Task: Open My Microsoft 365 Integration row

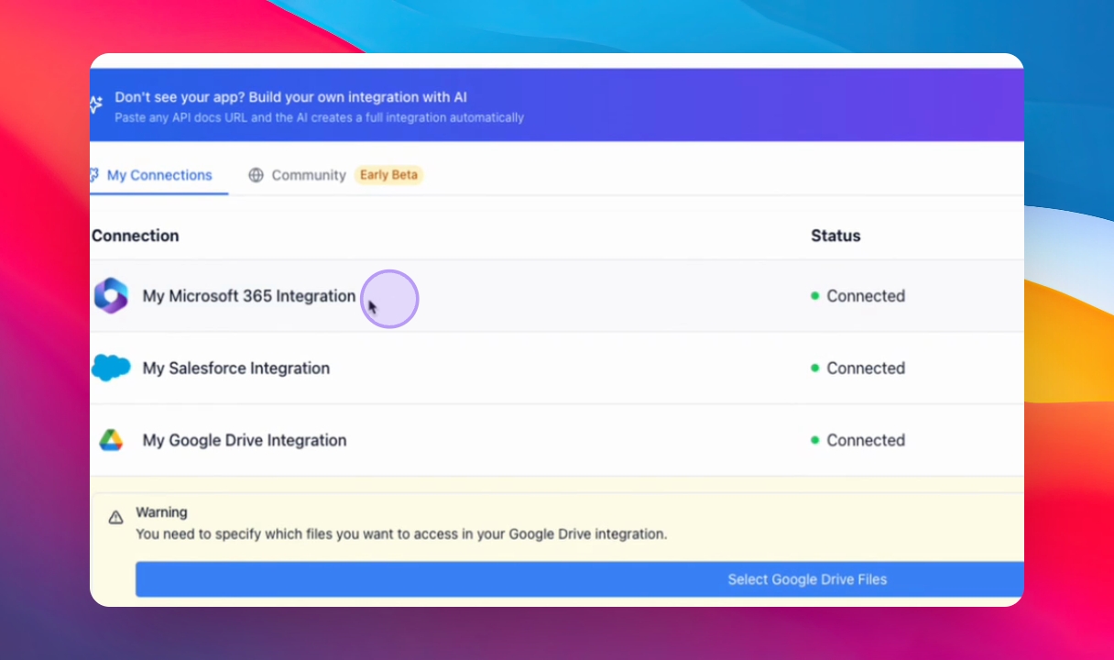Action: (x=557, y=296)
